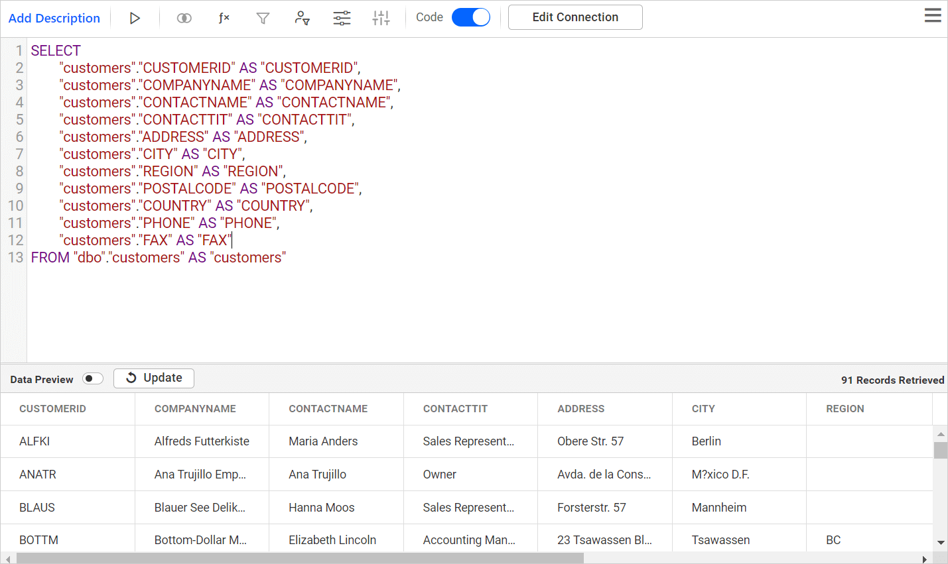Select the Tsawassen city cell
This screenshot has height=564, width=948.
[740, 539]
